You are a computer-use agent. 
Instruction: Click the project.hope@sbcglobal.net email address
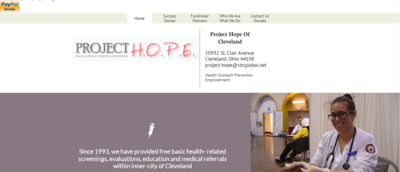coord(236,65)
